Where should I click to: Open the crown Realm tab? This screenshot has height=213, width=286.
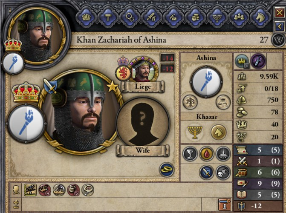(x=86, y=17)
